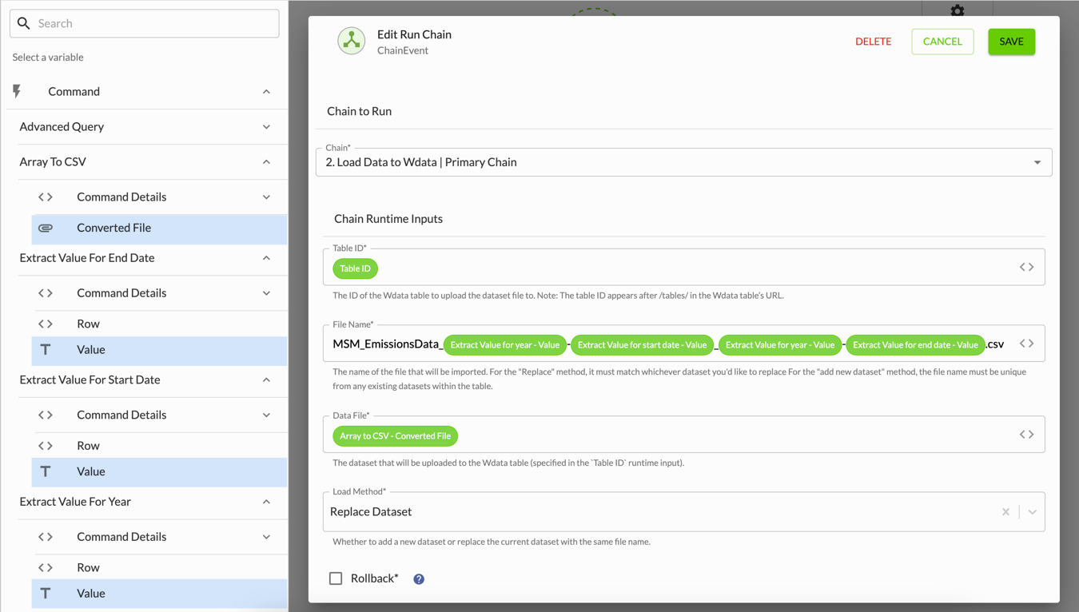Click the paperclip icon beside Converted File

(46, 228)
